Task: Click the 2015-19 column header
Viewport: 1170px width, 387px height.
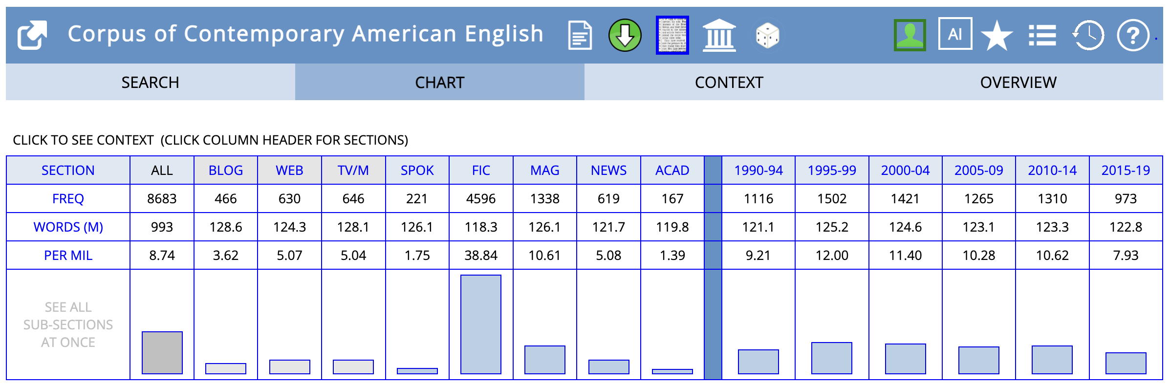Action: [1126, 170]
